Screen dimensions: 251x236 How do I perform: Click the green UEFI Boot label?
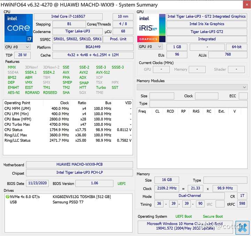[x=183, y=216]
